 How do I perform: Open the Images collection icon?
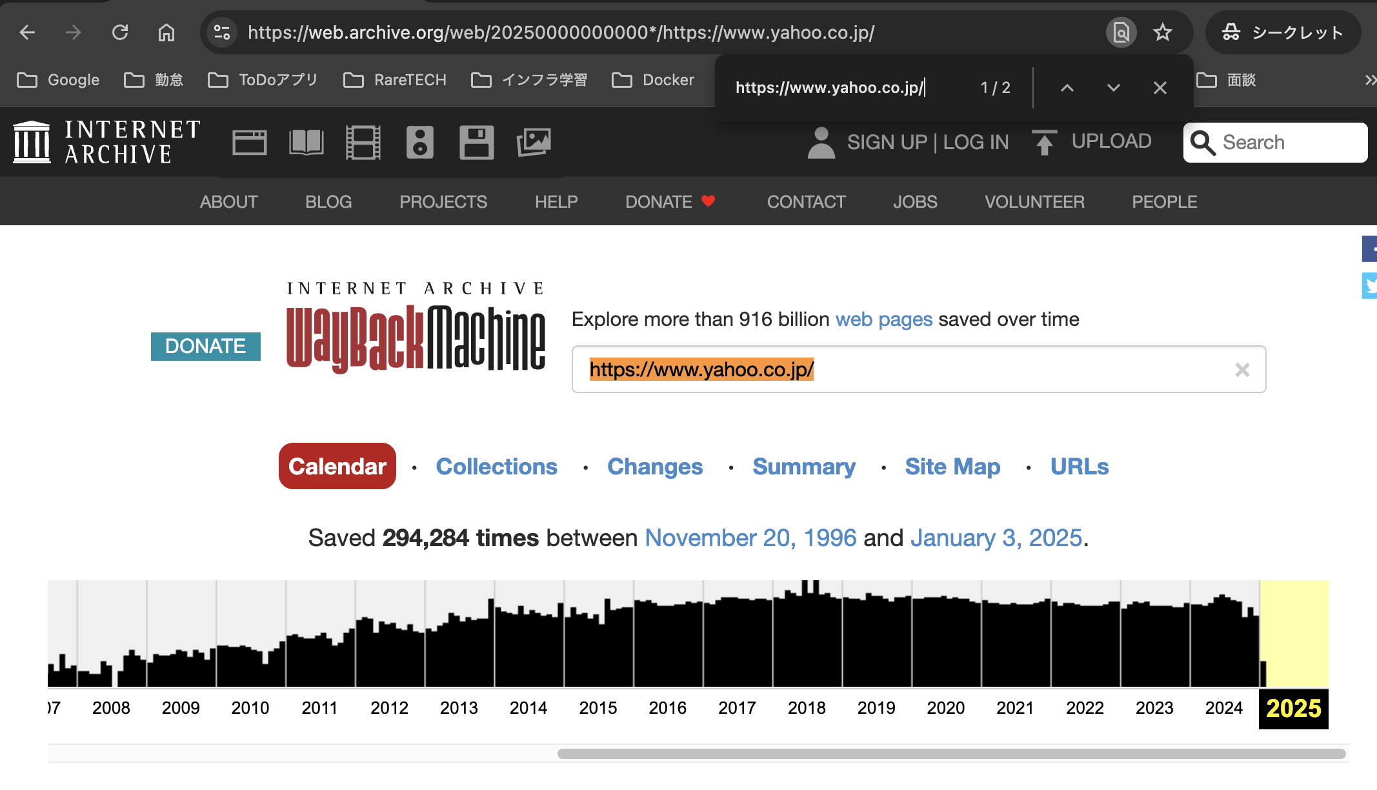[x=533, y=142]
